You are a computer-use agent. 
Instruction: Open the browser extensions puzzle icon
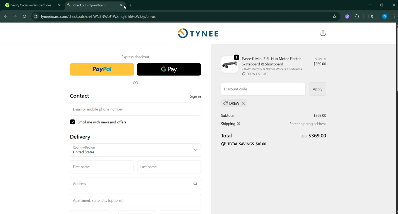click(x=357, y=16)
